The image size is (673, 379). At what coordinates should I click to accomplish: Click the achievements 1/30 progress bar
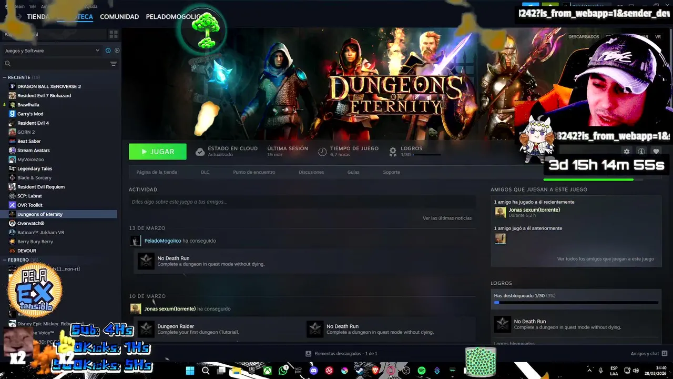click(x=576, y=303)
